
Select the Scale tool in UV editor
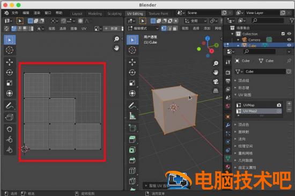coord(10,83)
